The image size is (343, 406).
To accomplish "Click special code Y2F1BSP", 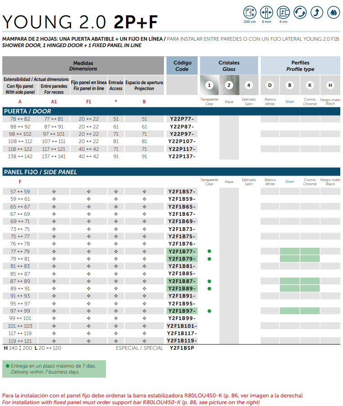I will click(x=182, y=348).
